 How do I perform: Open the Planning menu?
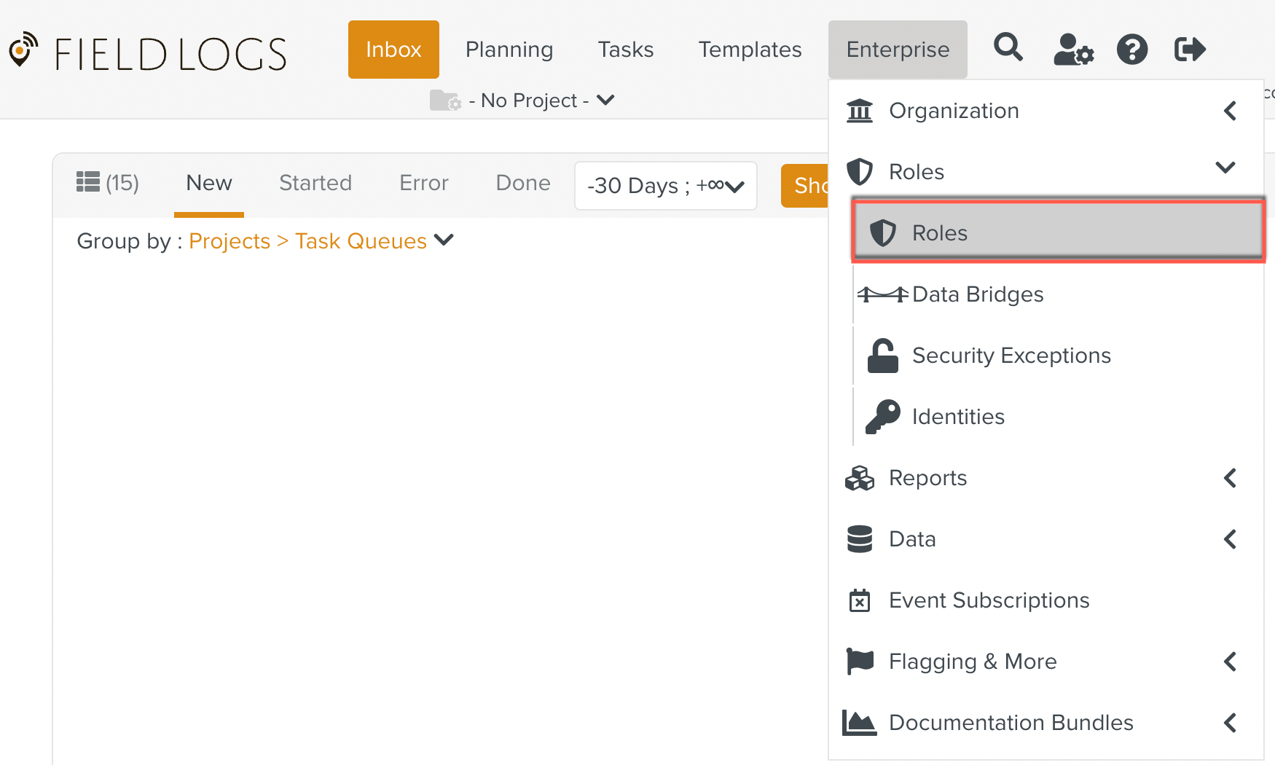click(x=509, y=50)
